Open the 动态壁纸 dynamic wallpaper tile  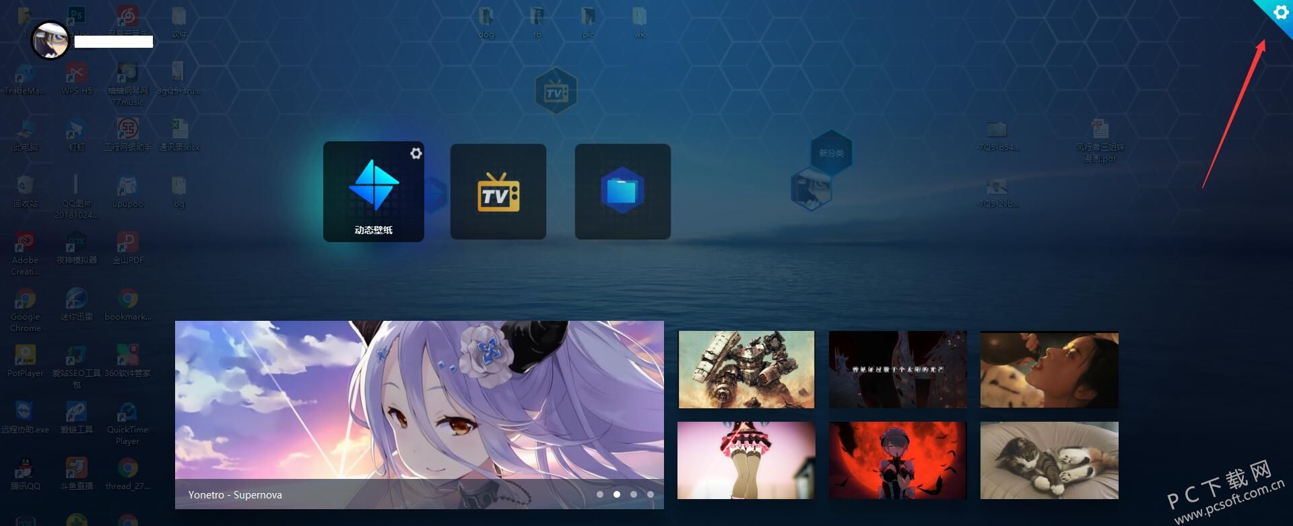pos(374,192)
